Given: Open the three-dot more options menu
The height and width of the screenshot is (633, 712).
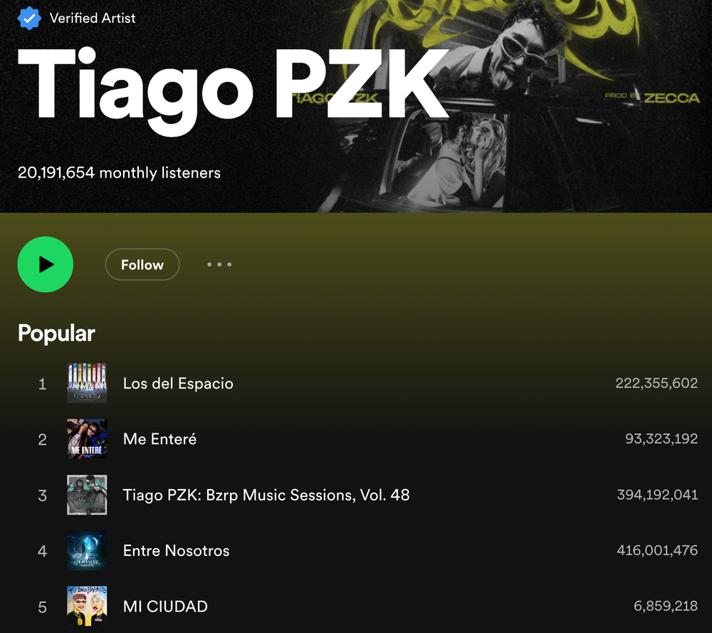Looking at the screenshot, I should click(219, 264).
